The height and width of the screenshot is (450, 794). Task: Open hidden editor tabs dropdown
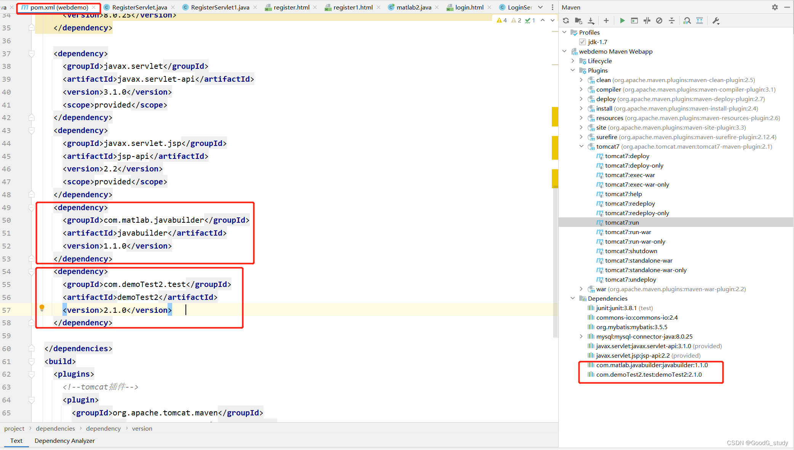(540, 7)
